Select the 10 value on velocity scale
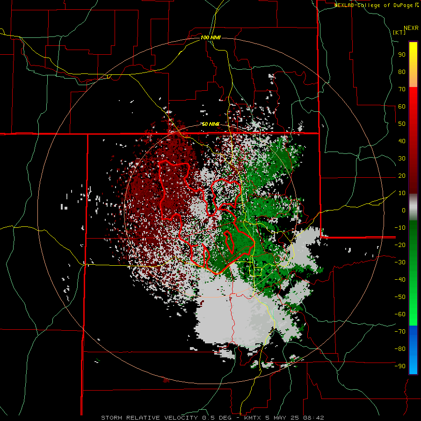This screenshot has height=421, width=421. [x=402, y=193]
